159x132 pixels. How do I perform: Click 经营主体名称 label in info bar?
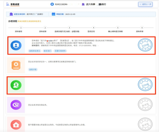click(20, 14)
